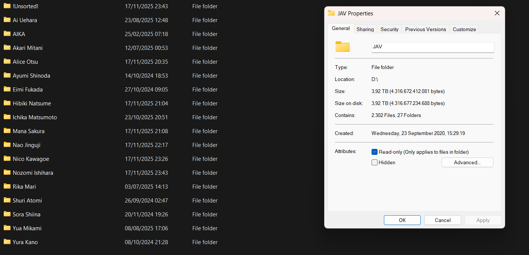Click the Nao Jinguji folder icon
Viewport: 529px width, 255px height.
tap(7, 145)
